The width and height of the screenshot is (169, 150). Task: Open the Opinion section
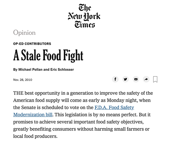pyautogui.click(x=24, y=33)
